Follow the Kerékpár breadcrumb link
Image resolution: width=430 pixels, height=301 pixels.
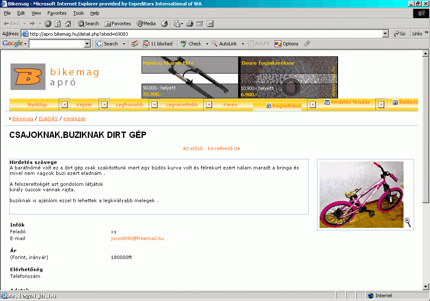pos(74,119)
